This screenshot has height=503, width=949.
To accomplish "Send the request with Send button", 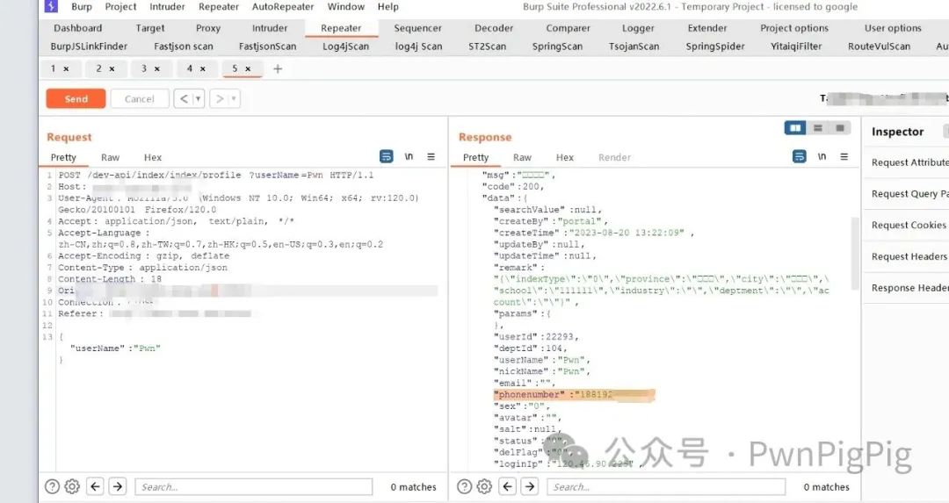I will [x=76, y=98].
